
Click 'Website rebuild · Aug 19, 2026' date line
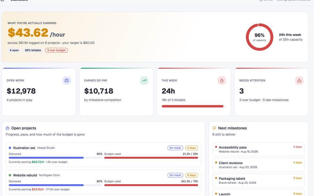(x=238, y=152)
